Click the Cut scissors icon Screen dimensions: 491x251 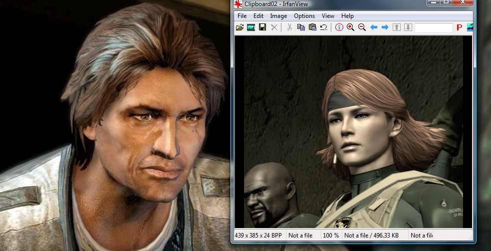tap(289, 27)
